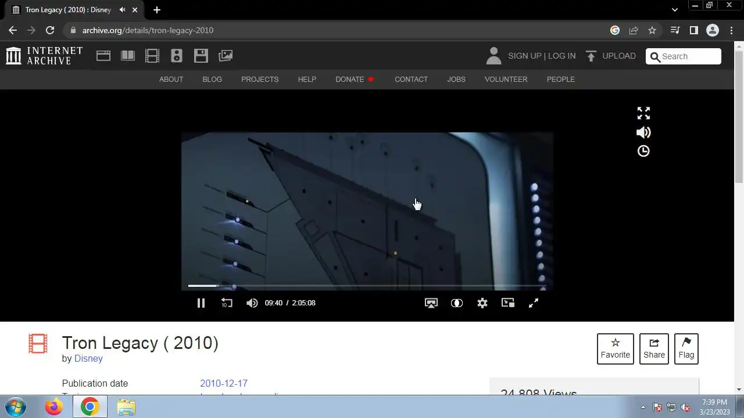Click the clock icon beside the player

[643, 151]
